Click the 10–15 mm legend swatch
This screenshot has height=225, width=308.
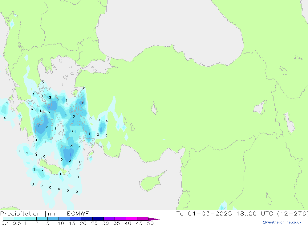[x=64, y=219]
